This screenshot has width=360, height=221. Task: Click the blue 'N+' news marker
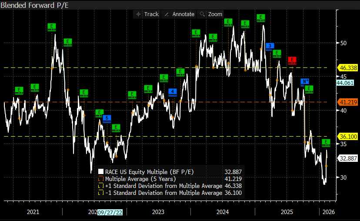click(305, 81)
